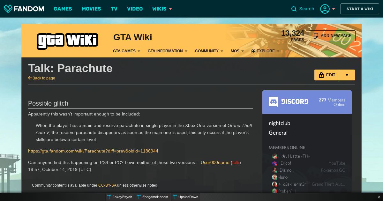This screenshot has height=201, width=383.
Task: Click EndgameHonest toolbar icon
Action: [139, 197]
